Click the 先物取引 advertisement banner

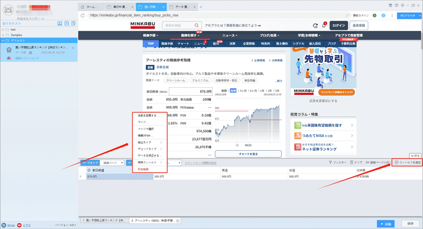(x=323, y=71)
